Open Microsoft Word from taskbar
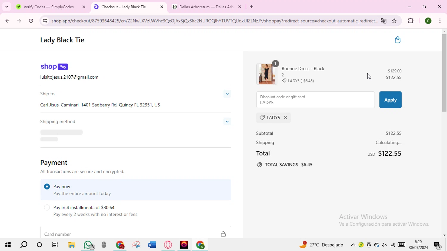The height and width of the screenshot is (251, 447). coord(152,245)
